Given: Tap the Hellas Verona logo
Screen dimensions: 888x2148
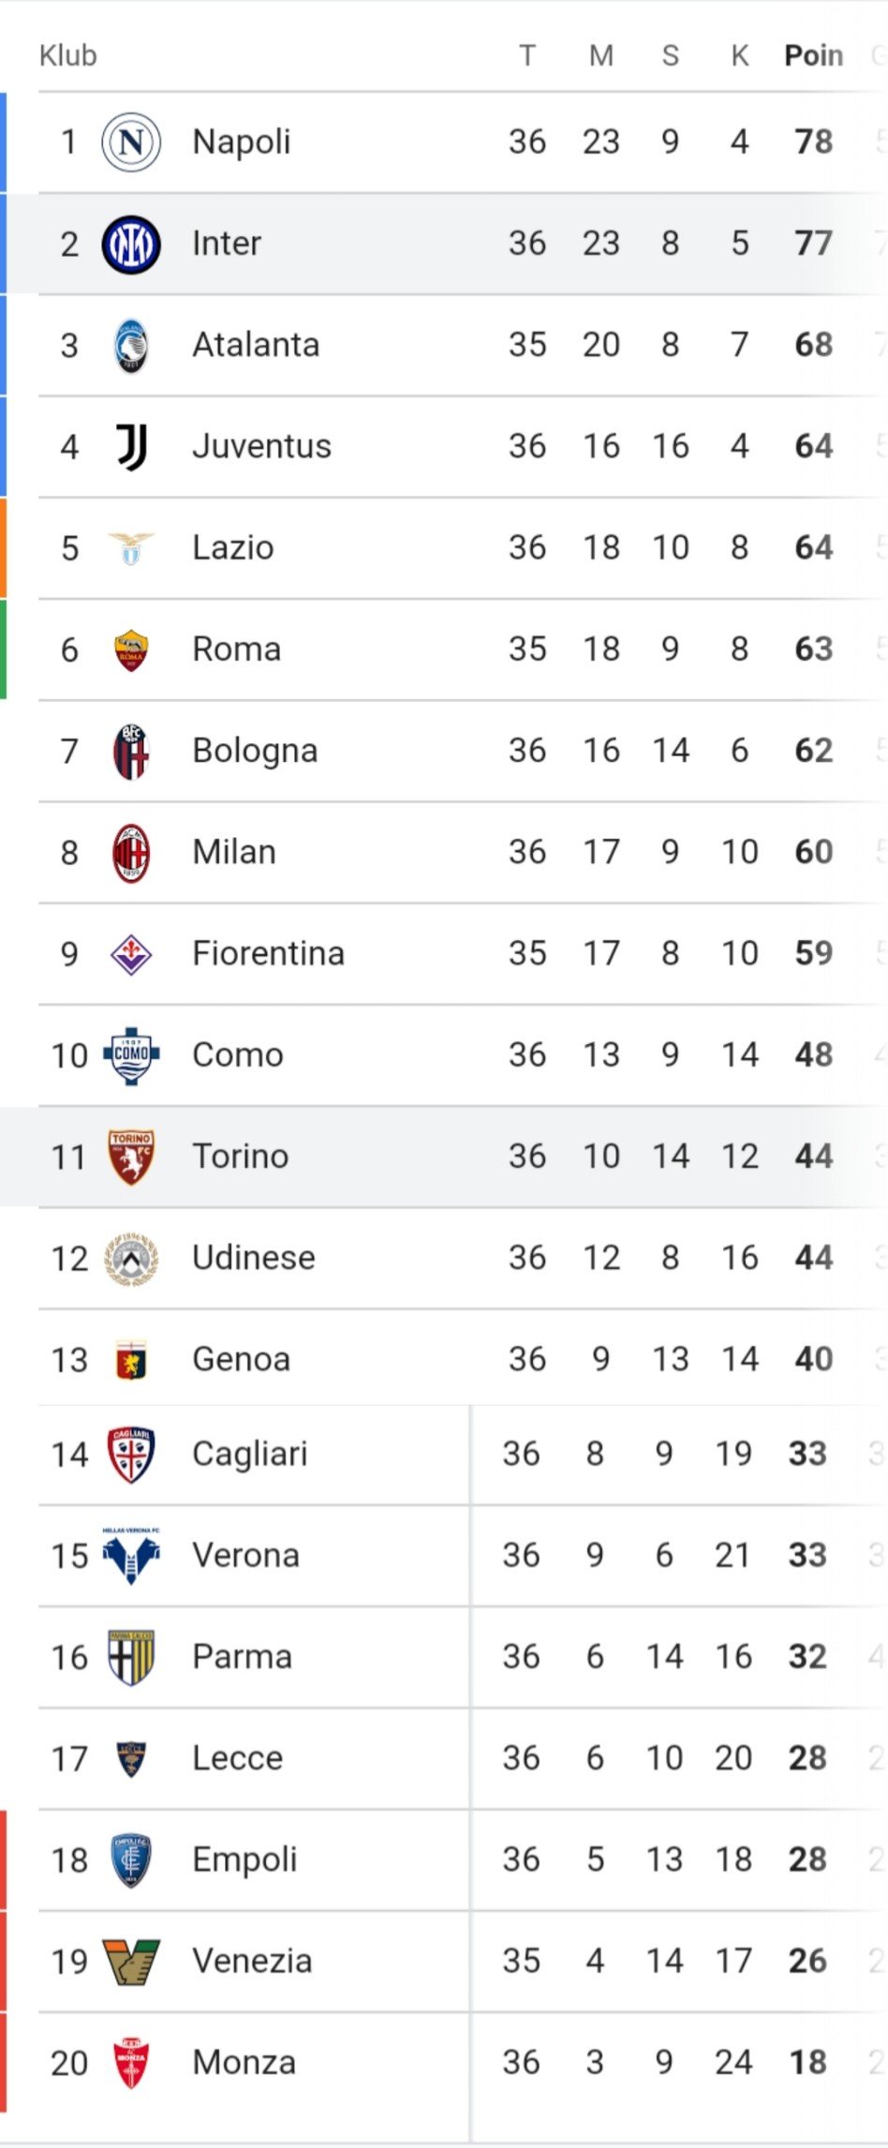Looking at the screenshot, I should 131,1556.
